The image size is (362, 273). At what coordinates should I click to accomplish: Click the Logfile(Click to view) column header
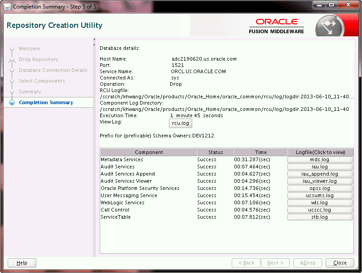click(320, 152)
